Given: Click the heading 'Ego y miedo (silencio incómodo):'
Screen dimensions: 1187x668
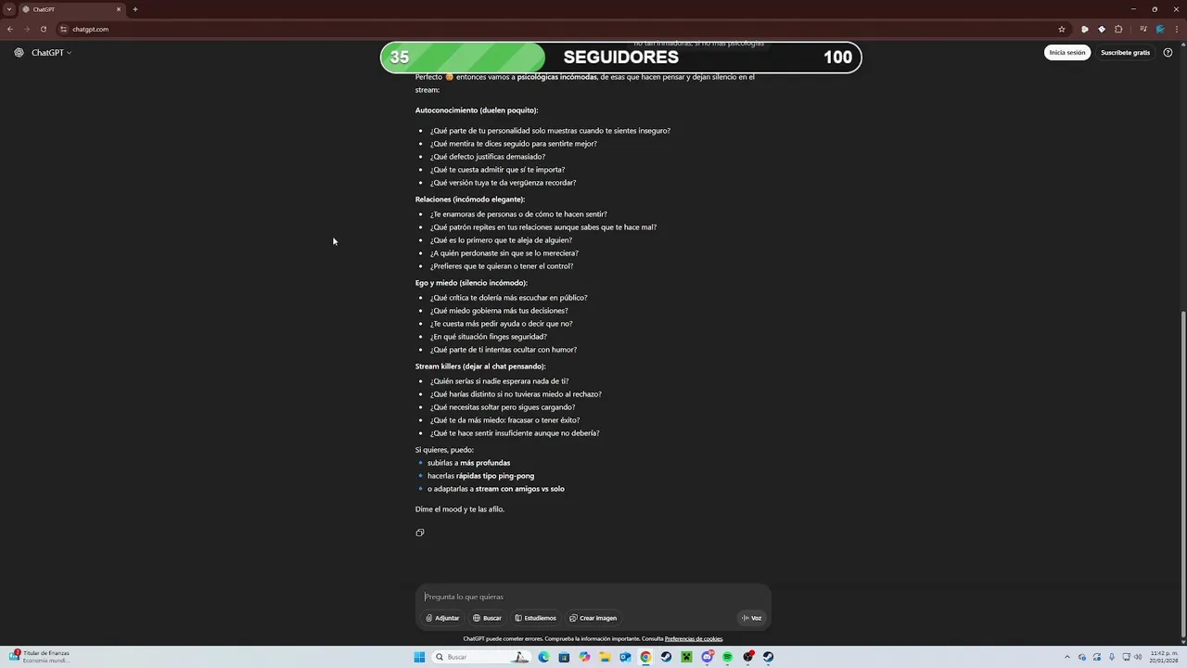Looking at the screenshot, I should (471, 283).
